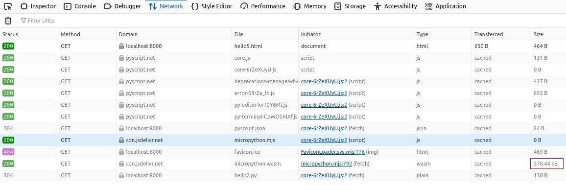The height and width of the screenshot is (191, 566).
Task: Open the Application panel
Action: pyautogui.click(x=446, y=6)
